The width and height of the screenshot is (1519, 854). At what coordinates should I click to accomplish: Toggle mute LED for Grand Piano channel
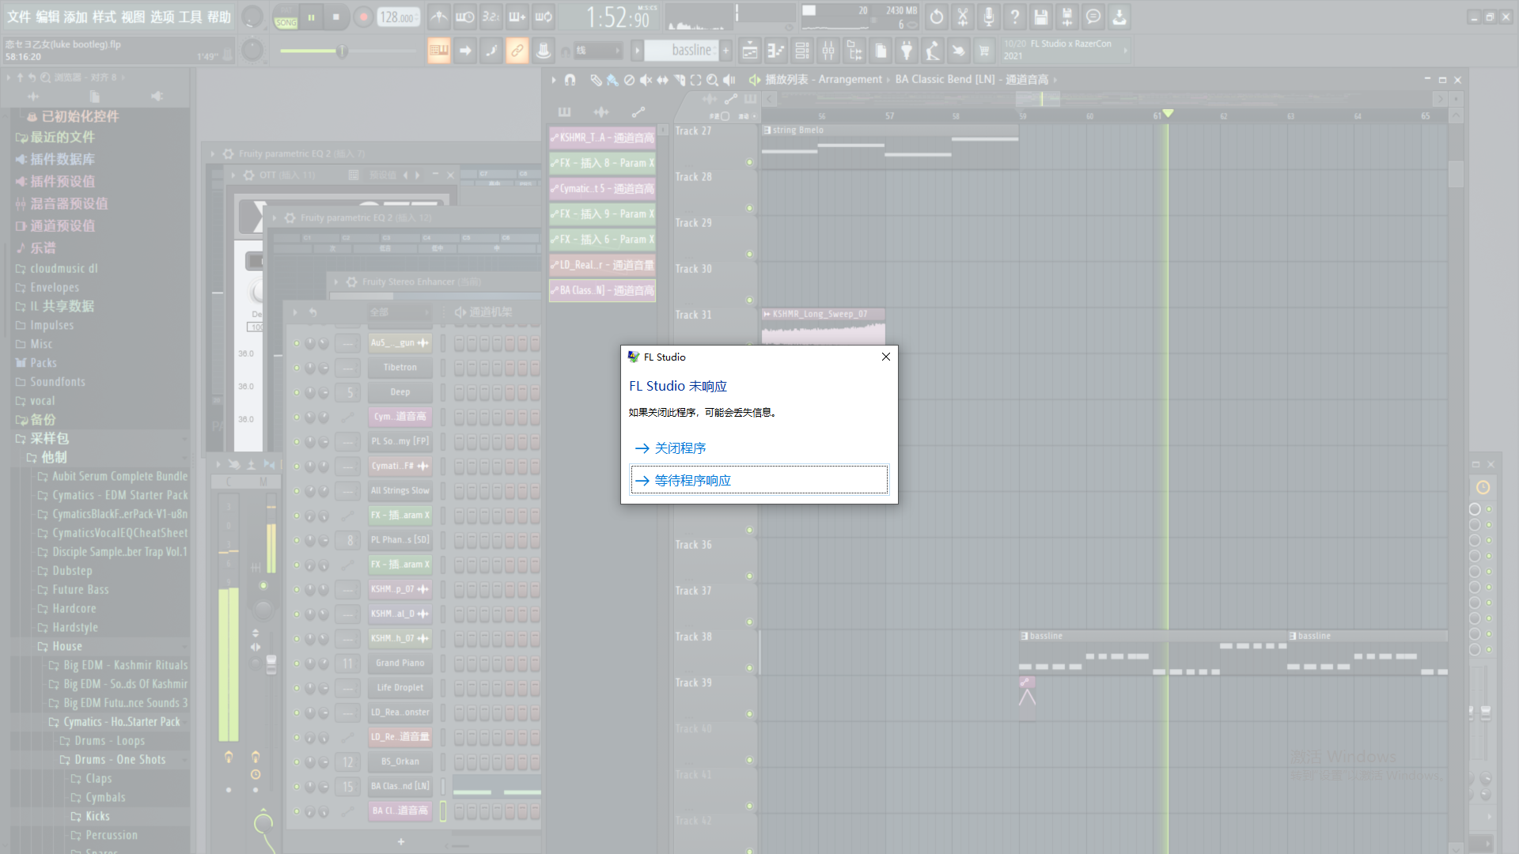(297, 663)
